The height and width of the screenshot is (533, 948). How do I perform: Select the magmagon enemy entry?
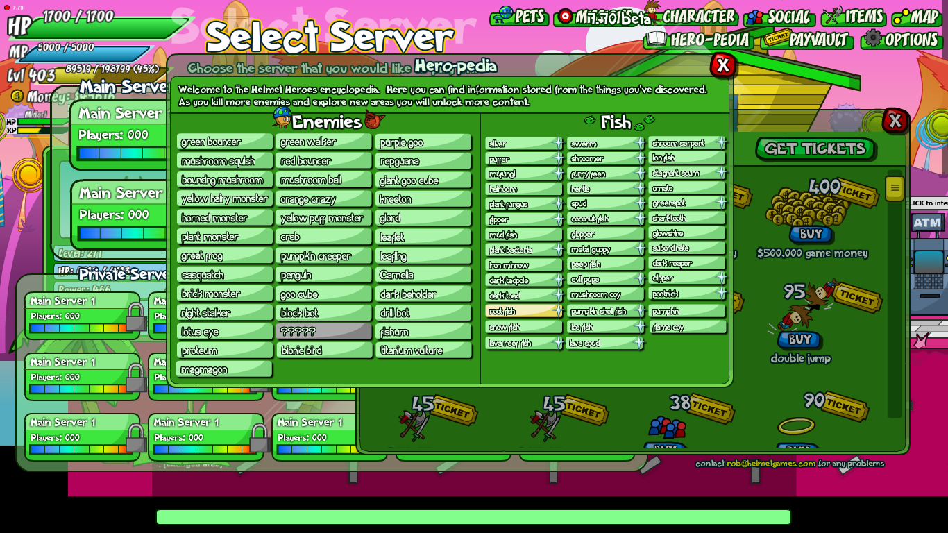pos(224,370)
